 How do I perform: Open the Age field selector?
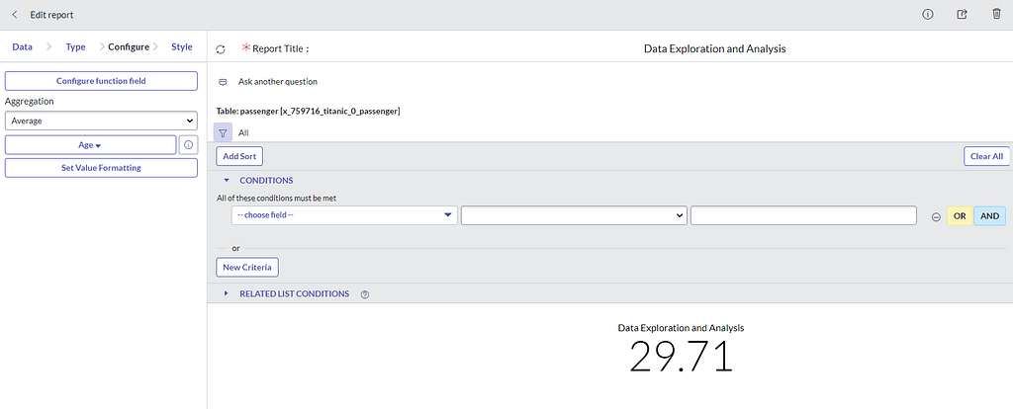pos(90,145)
